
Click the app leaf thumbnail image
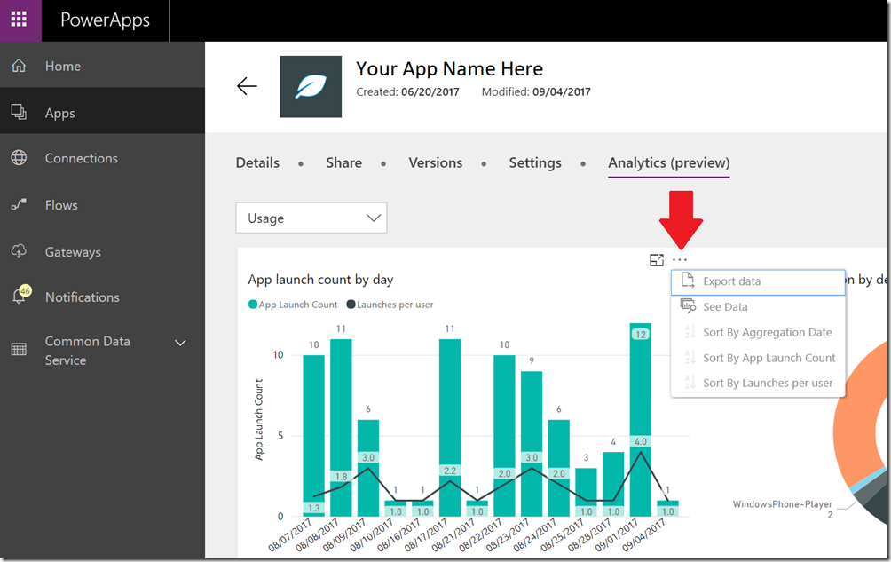point(311,86)
